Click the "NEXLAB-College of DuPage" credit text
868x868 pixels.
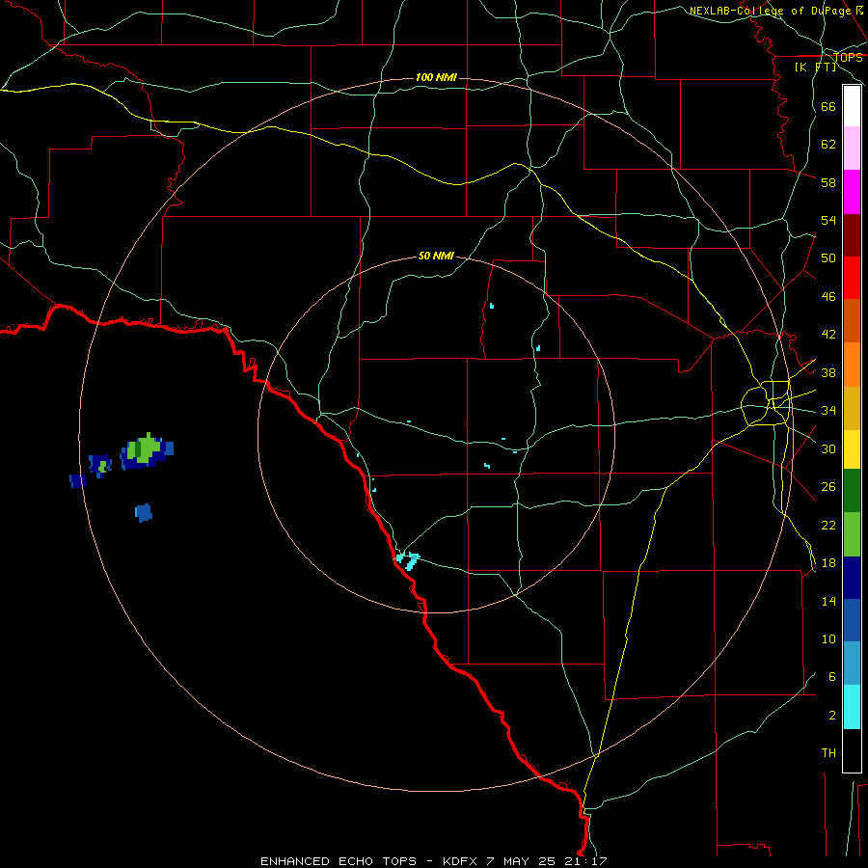tap(770, 11)
